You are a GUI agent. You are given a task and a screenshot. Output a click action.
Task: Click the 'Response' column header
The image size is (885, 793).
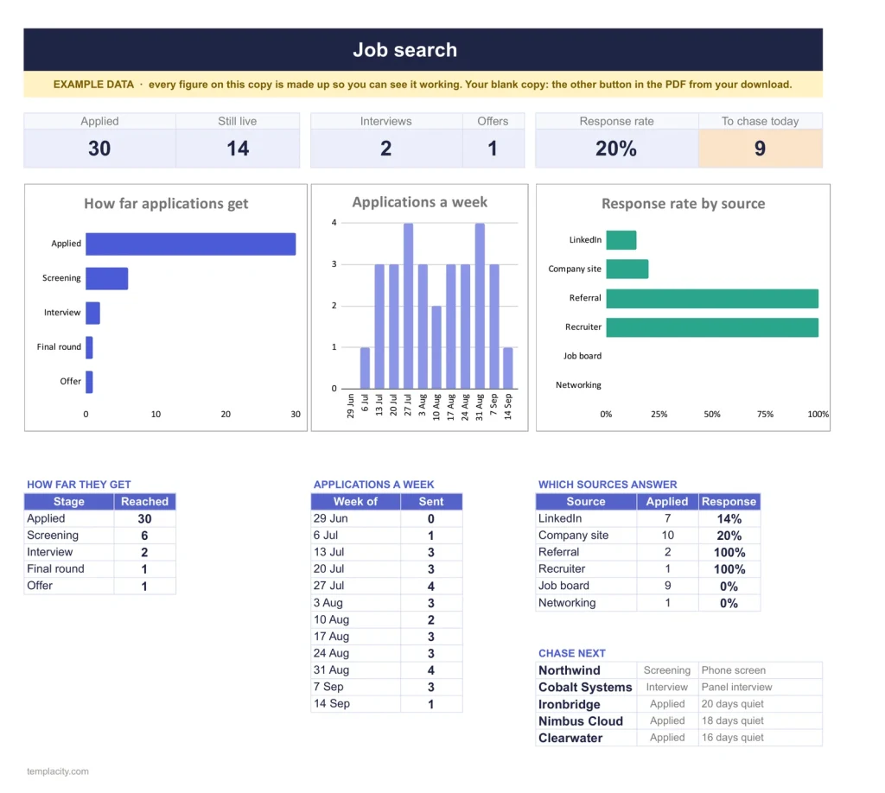729,501
